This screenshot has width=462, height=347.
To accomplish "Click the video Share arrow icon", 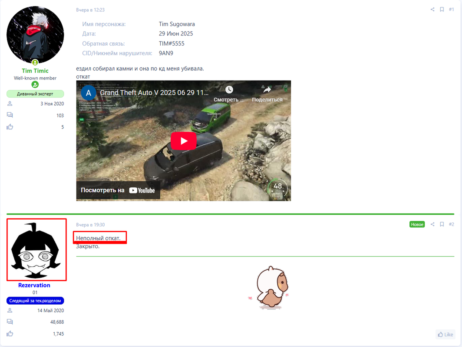I will click(267, 89).
